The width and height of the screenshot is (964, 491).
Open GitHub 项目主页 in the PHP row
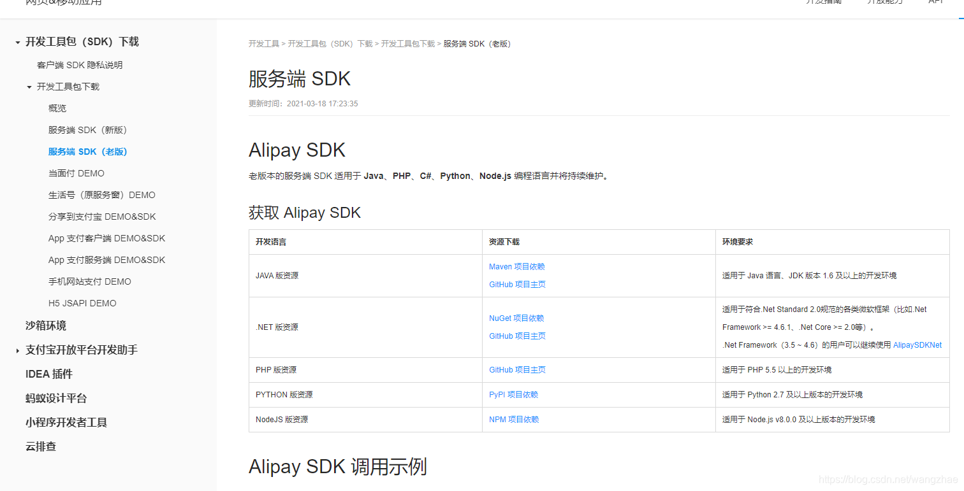(x=518, y=370)
